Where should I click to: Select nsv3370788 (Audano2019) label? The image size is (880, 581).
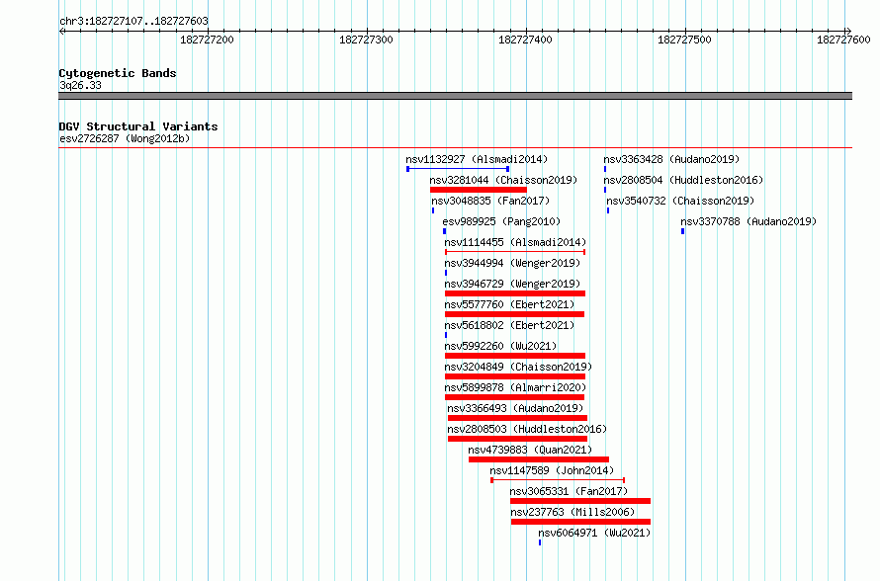pos(748,221)
